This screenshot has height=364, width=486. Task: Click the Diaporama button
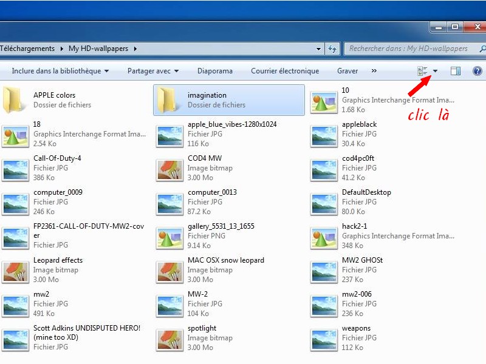click(x=215, y=71)
